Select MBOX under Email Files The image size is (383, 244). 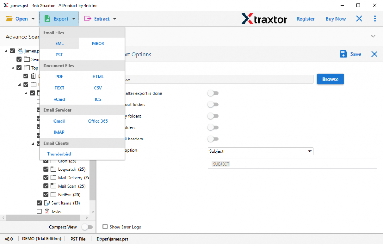click(98, 43)
